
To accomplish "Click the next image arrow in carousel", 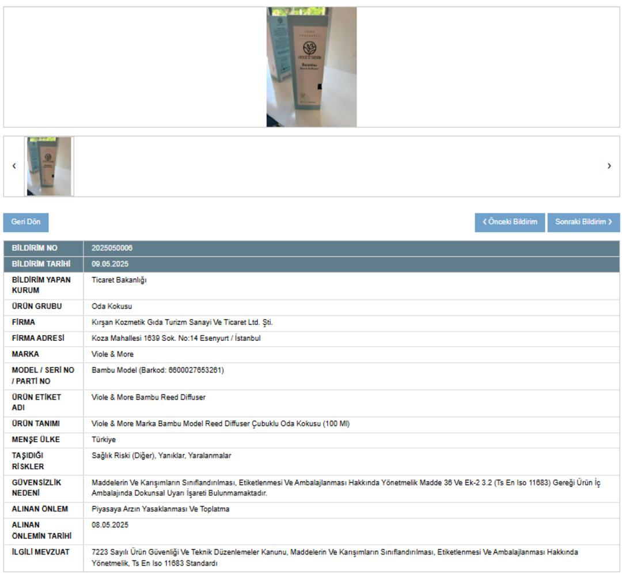I will pos(609,166).
